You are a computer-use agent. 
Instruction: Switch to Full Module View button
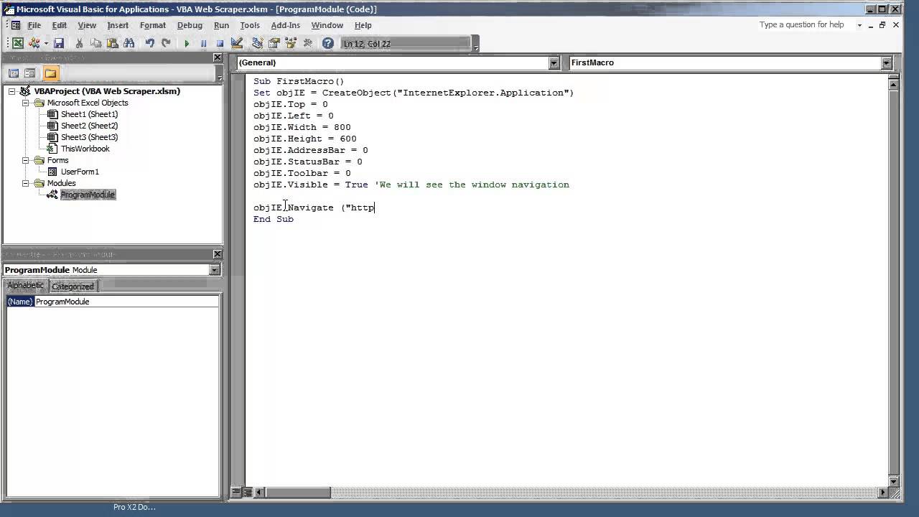pos(247,493)
